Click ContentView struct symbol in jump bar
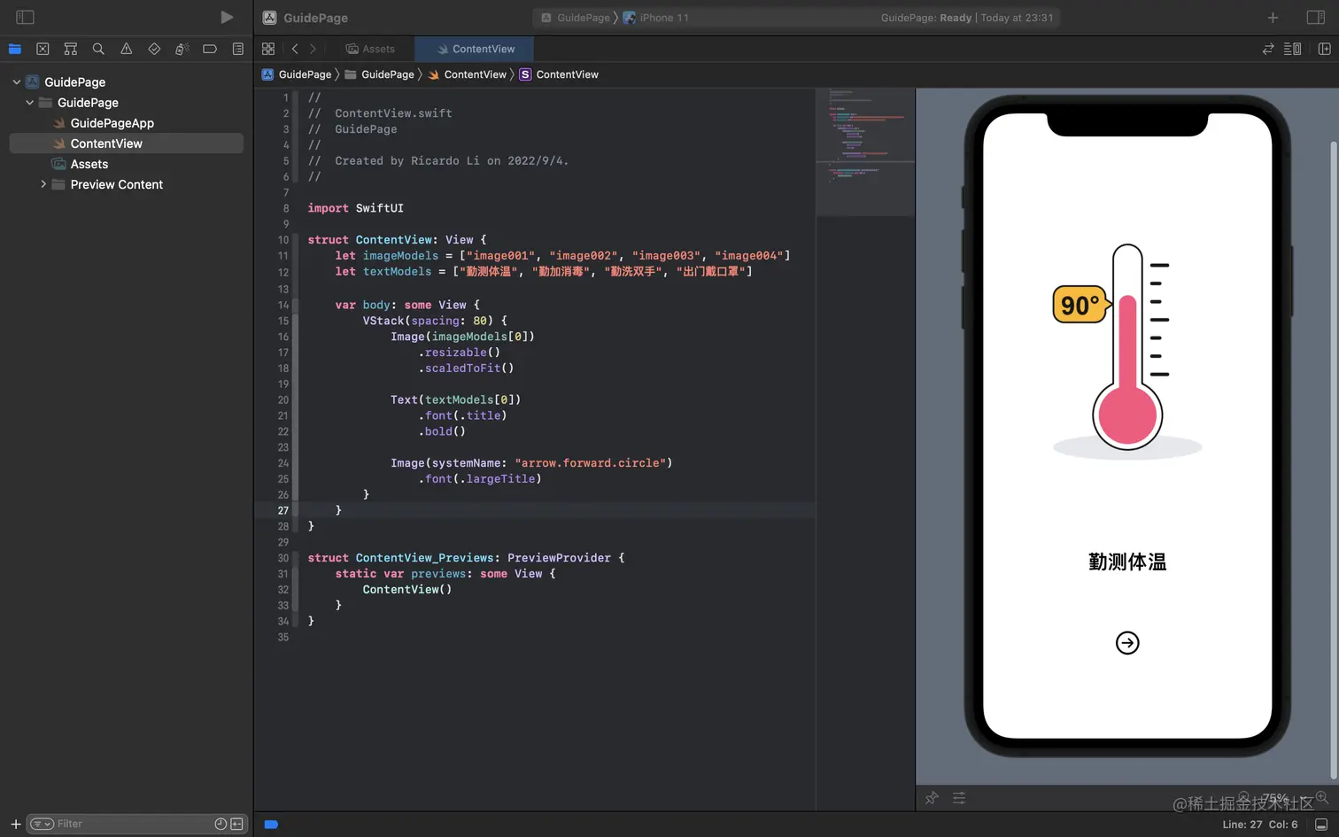 pyautogui.click(x=559, y=74)
